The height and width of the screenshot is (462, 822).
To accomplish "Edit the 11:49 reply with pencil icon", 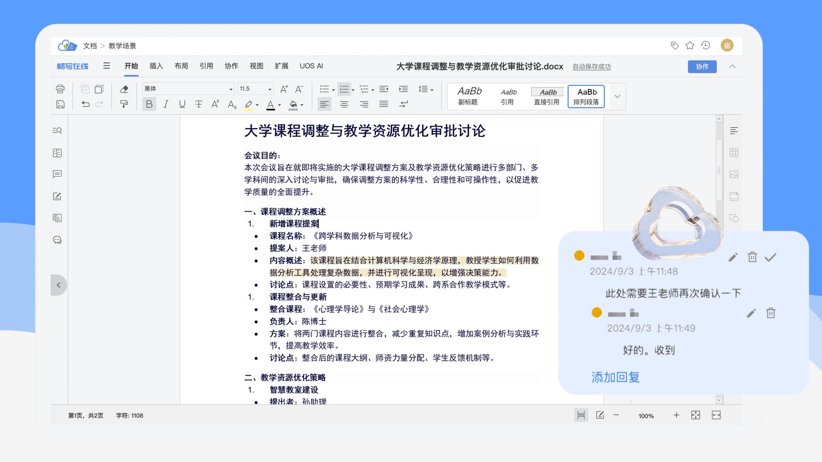I will coord(751,313).
